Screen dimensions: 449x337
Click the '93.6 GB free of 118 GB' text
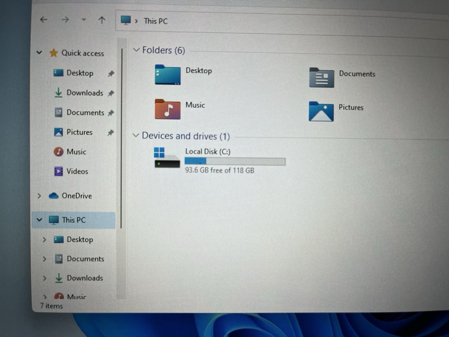[219, 170]
